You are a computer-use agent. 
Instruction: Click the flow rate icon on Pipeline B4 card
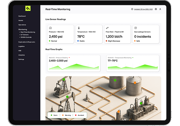[x=107, y=28]
